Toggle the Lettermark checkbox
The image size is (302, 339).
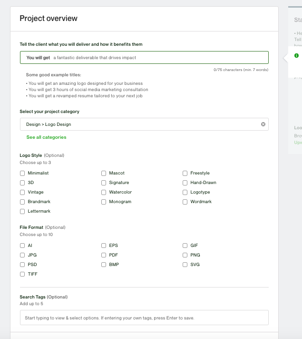[x=22, y=211]
